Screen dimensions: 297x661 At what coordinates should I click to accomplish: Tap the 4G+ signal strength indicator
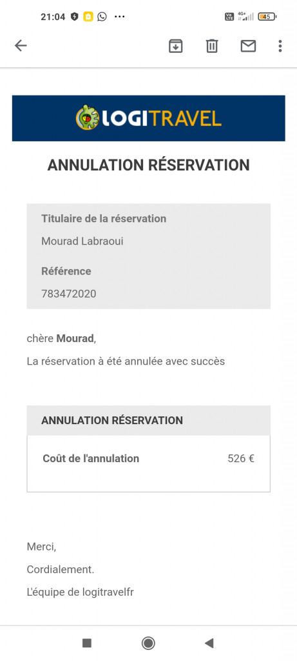[245, 16]
